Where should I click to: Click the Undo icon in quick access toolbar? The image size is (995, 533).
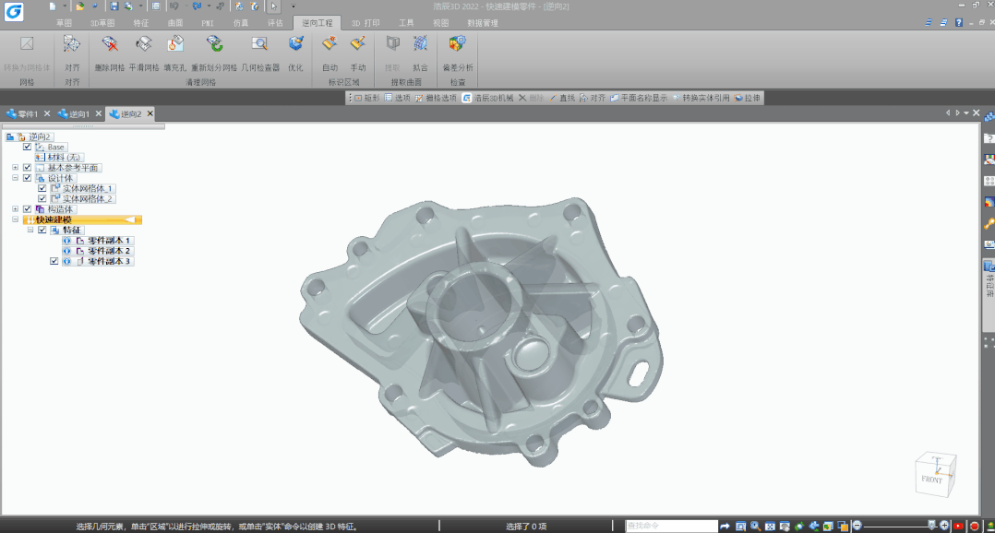point(174,6)
